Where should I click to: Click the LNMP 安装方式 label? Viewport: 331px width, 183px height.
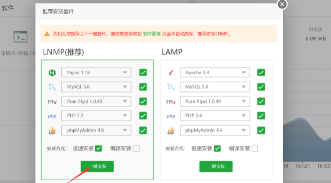[x=57, y=149]
